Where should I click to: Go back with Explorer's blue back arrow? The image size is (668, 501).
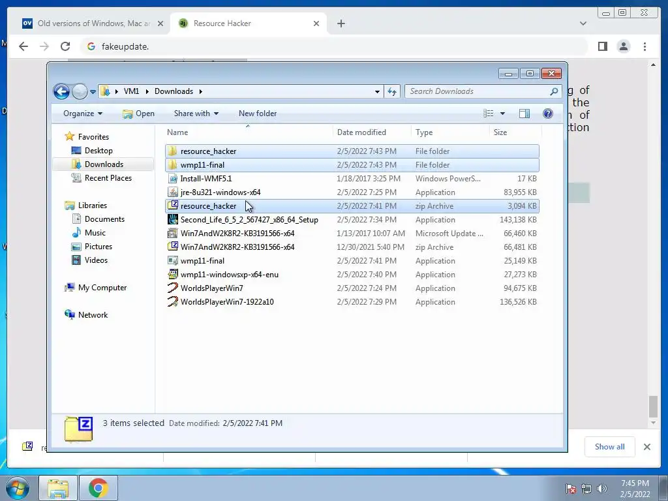(x=61, y=91)
